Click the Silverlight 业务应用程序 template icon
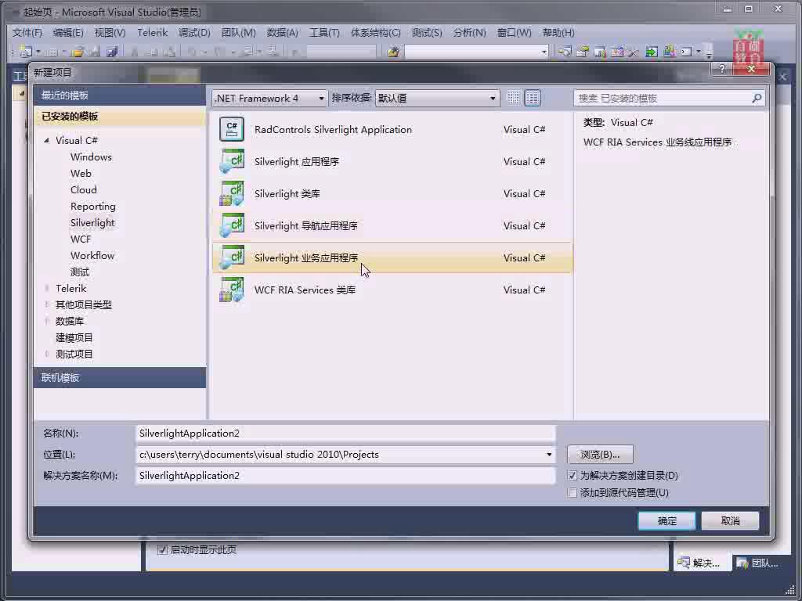Screen dimensions: 802x601 [x=232, y=257]
